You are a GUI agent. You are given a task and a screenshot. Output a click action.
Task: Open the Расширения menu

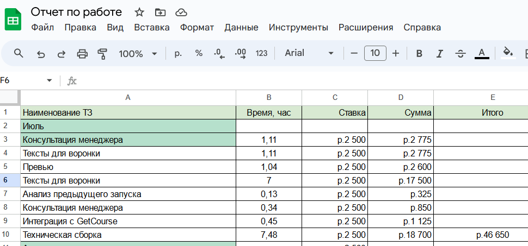(x=365, y=27)
